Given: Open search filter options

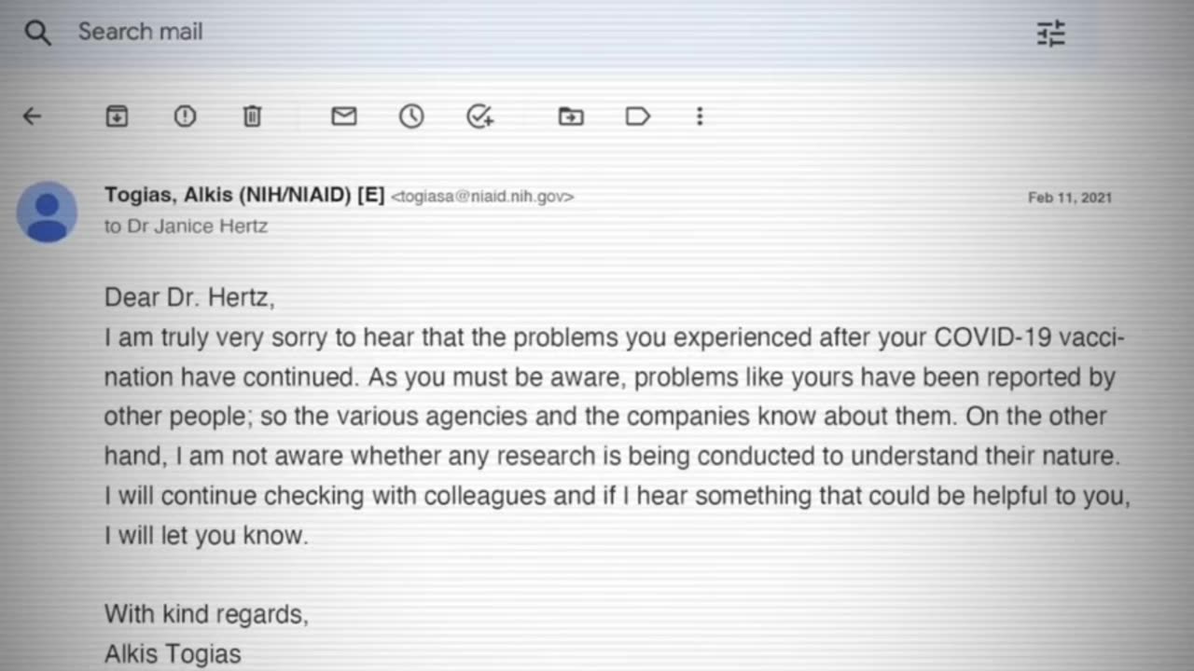Looking at the screenshot, I should point(1050,34).
